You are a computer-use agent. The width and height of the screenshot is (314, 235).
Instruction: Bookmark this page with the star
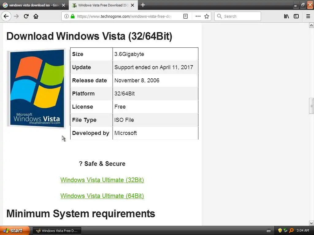(x=207, y=16)
